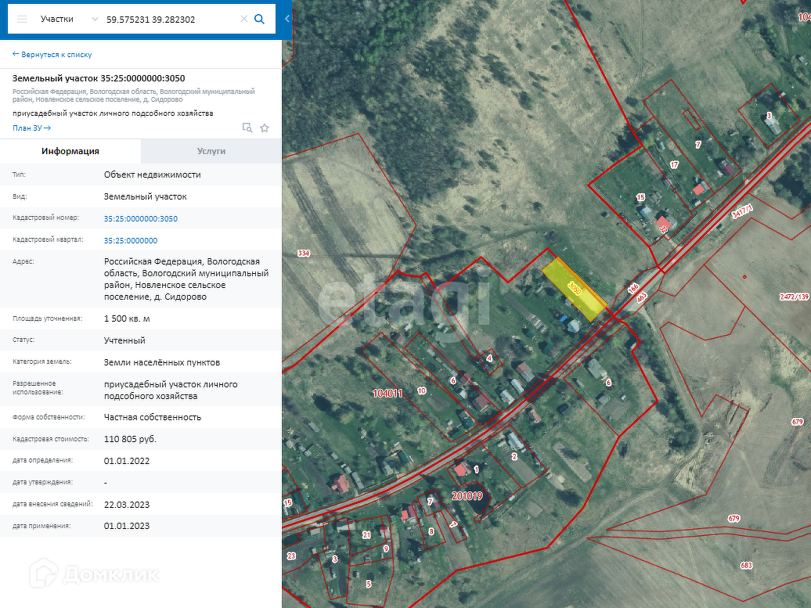Add parcel to favorites star

265,128
